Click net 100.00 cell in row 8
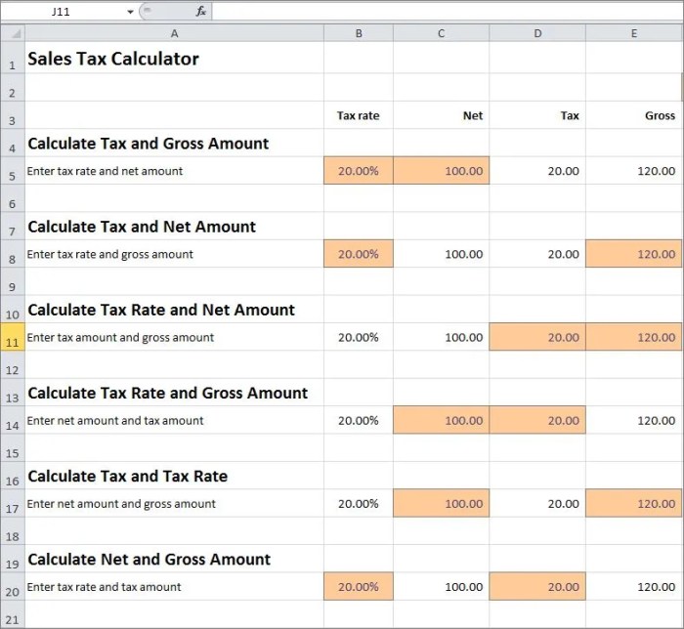The height and width of the screenshot is (629, 684). [441, 254]
